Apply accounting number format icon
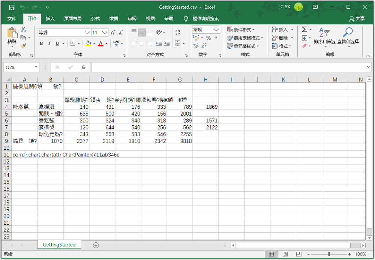 point(196,38)
